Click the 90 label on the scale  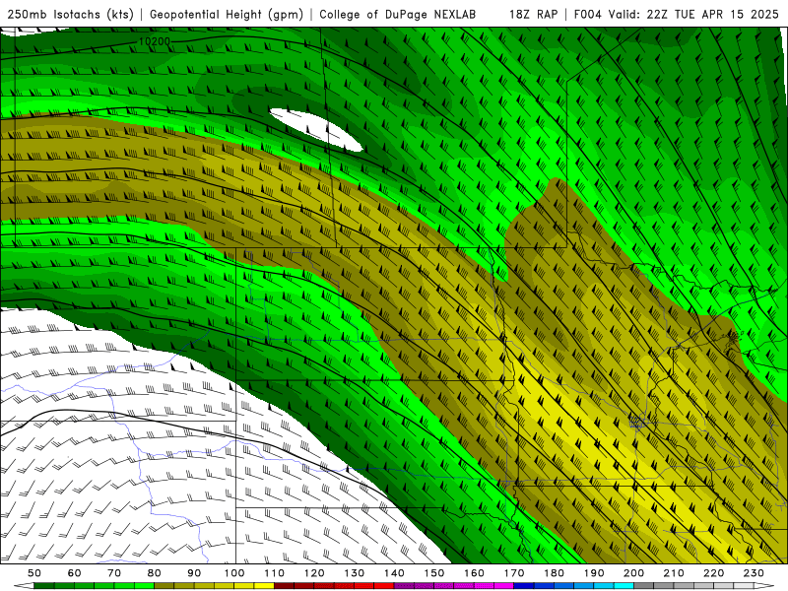(194, 573)
